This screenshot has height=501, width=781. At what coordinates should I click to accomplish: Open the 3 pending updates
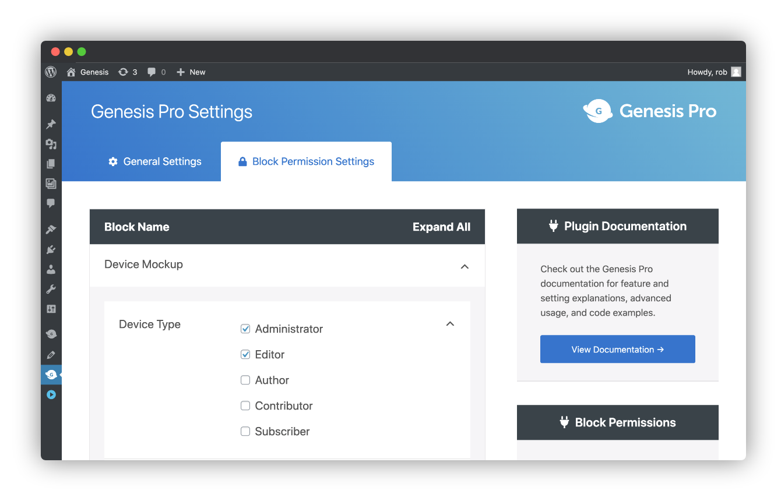(x=128, y=72)
